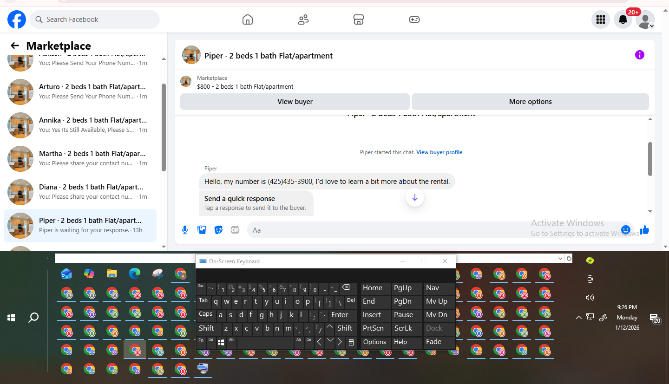Open the account profile dropdown
The image size is (669, 384).
645,20
